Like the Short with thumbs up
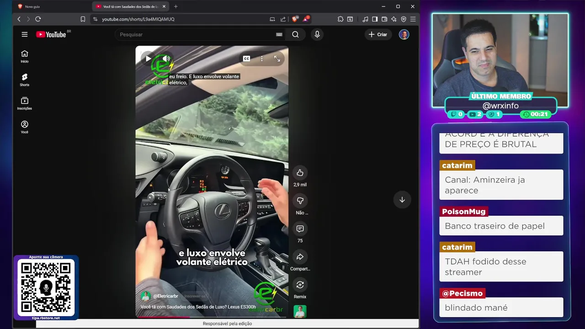Viewport: 585px width, 329px height. 300,173
